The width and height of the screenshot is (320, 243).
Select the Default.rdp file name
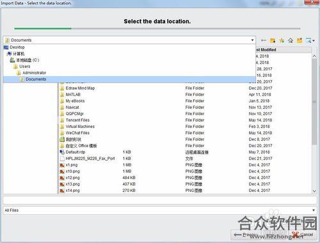76,152
